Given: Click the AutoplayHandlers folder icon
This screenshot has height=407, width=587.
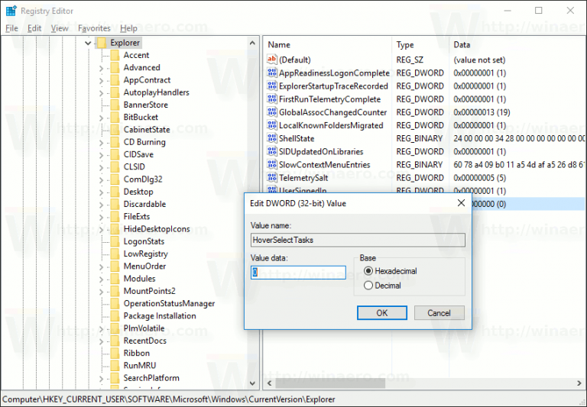Looking at the screenshot, I should pos(115,92).
